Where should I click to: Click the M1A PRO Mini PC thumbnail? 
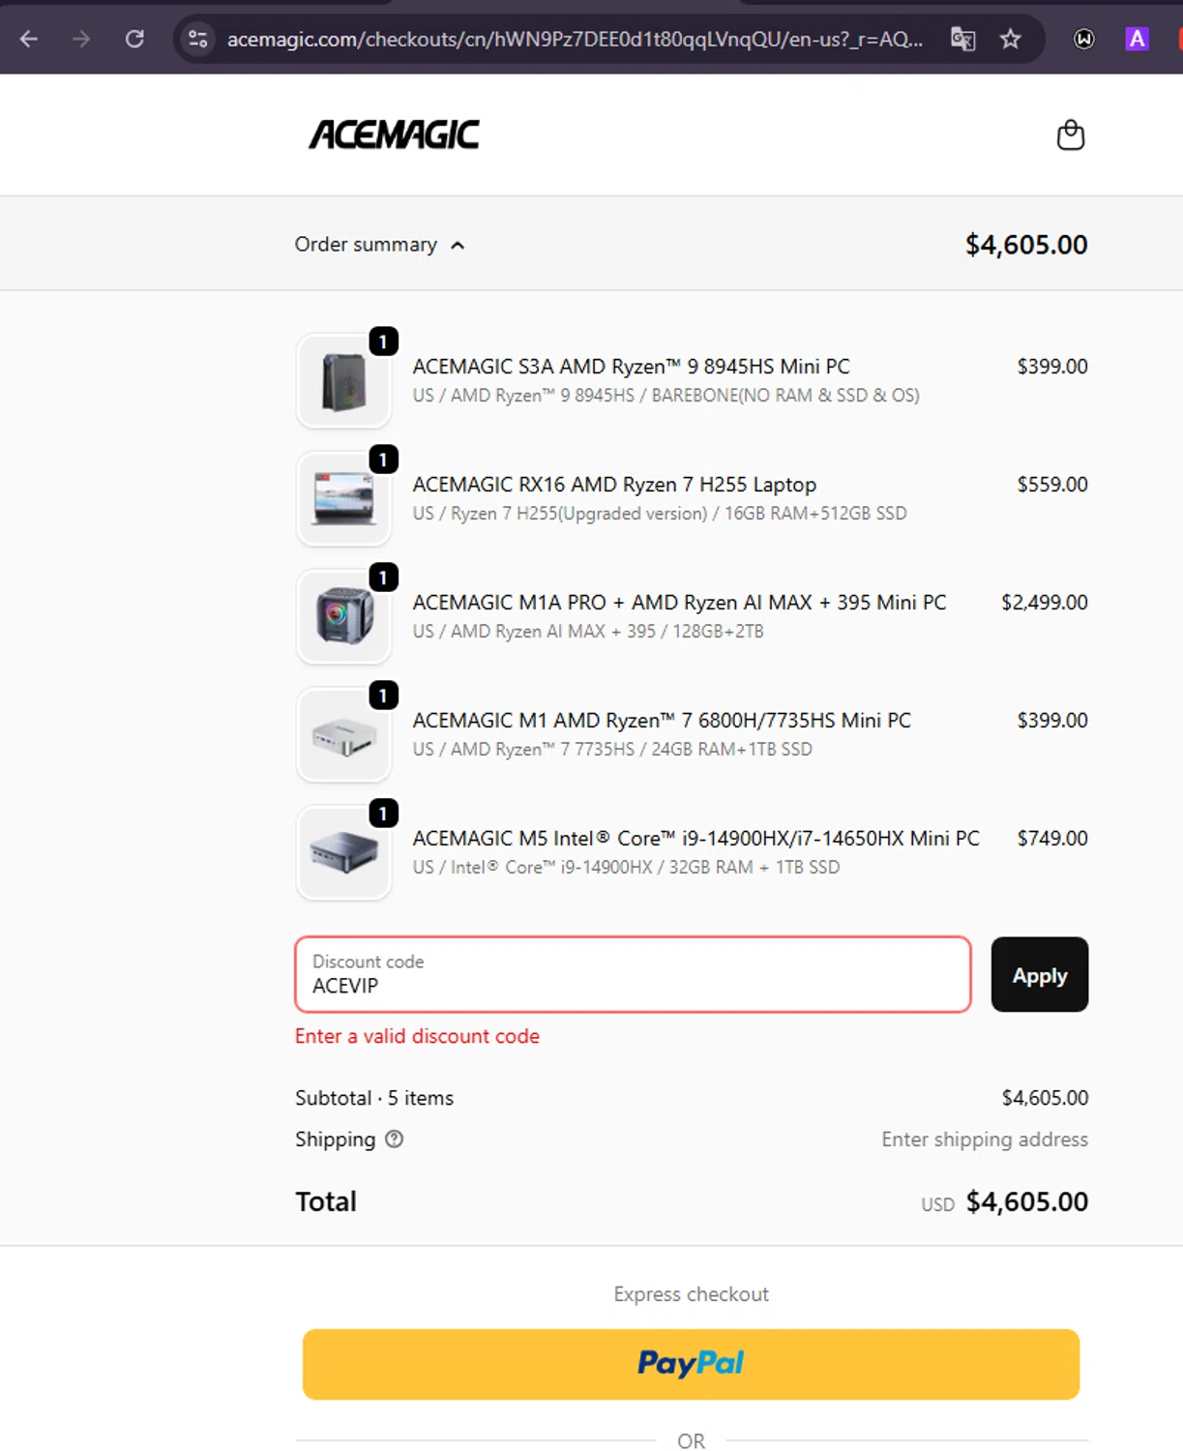[344, 617]
